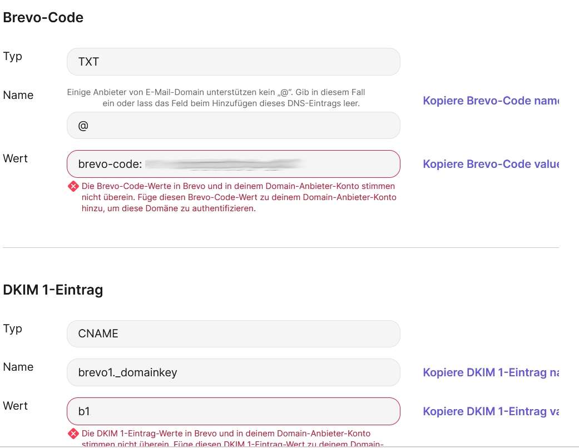
Task: Click the DKIM 1 Typ field showing CNAME
Action: click(x=233, y=333)
